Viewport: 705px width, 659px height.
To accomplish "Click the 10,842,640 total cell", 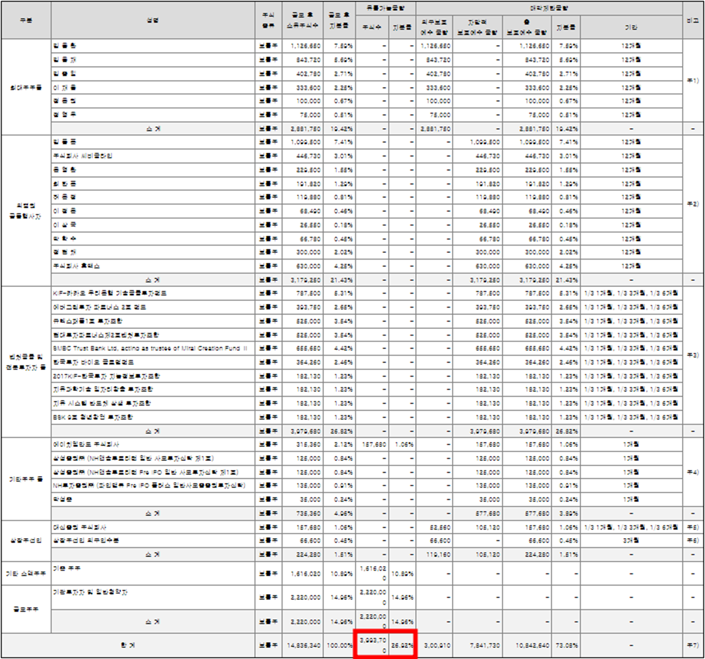I will pyautogui.click(x=527, y=646).
